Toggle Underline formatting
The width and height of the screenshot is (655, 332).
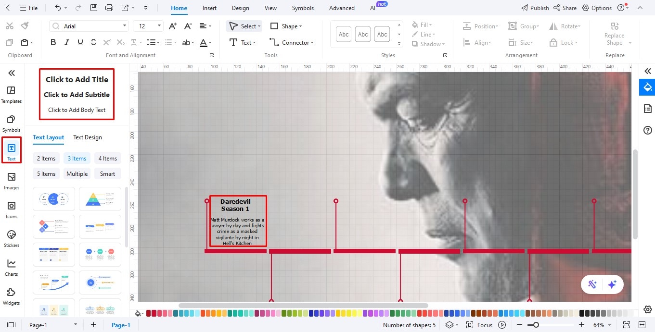pyautogui.click(x=80, y=42)
